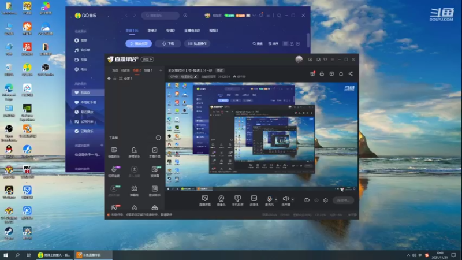Open the Windows notification center
This screenshot has height=260, width=462.
pos(453,255)
